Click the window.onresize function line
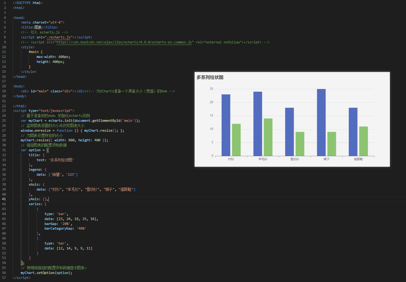Screen dimensions: 406x282 click(x=72, y=130)
